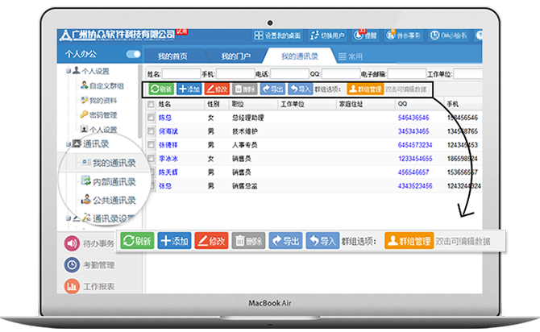Click 刷新 in the toolbar directly above the table header

161,89
